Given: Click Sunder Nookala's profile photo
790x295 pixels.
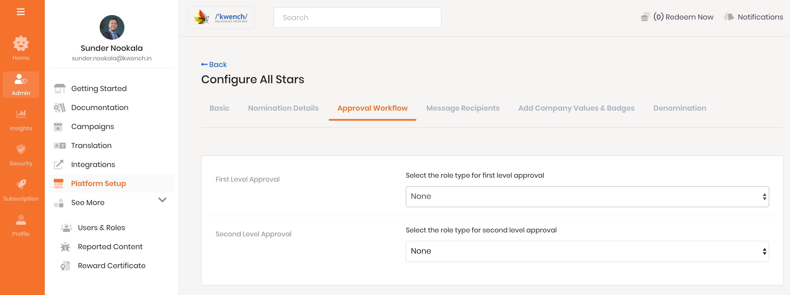Looking at the screenshot, I should point(112,27).
